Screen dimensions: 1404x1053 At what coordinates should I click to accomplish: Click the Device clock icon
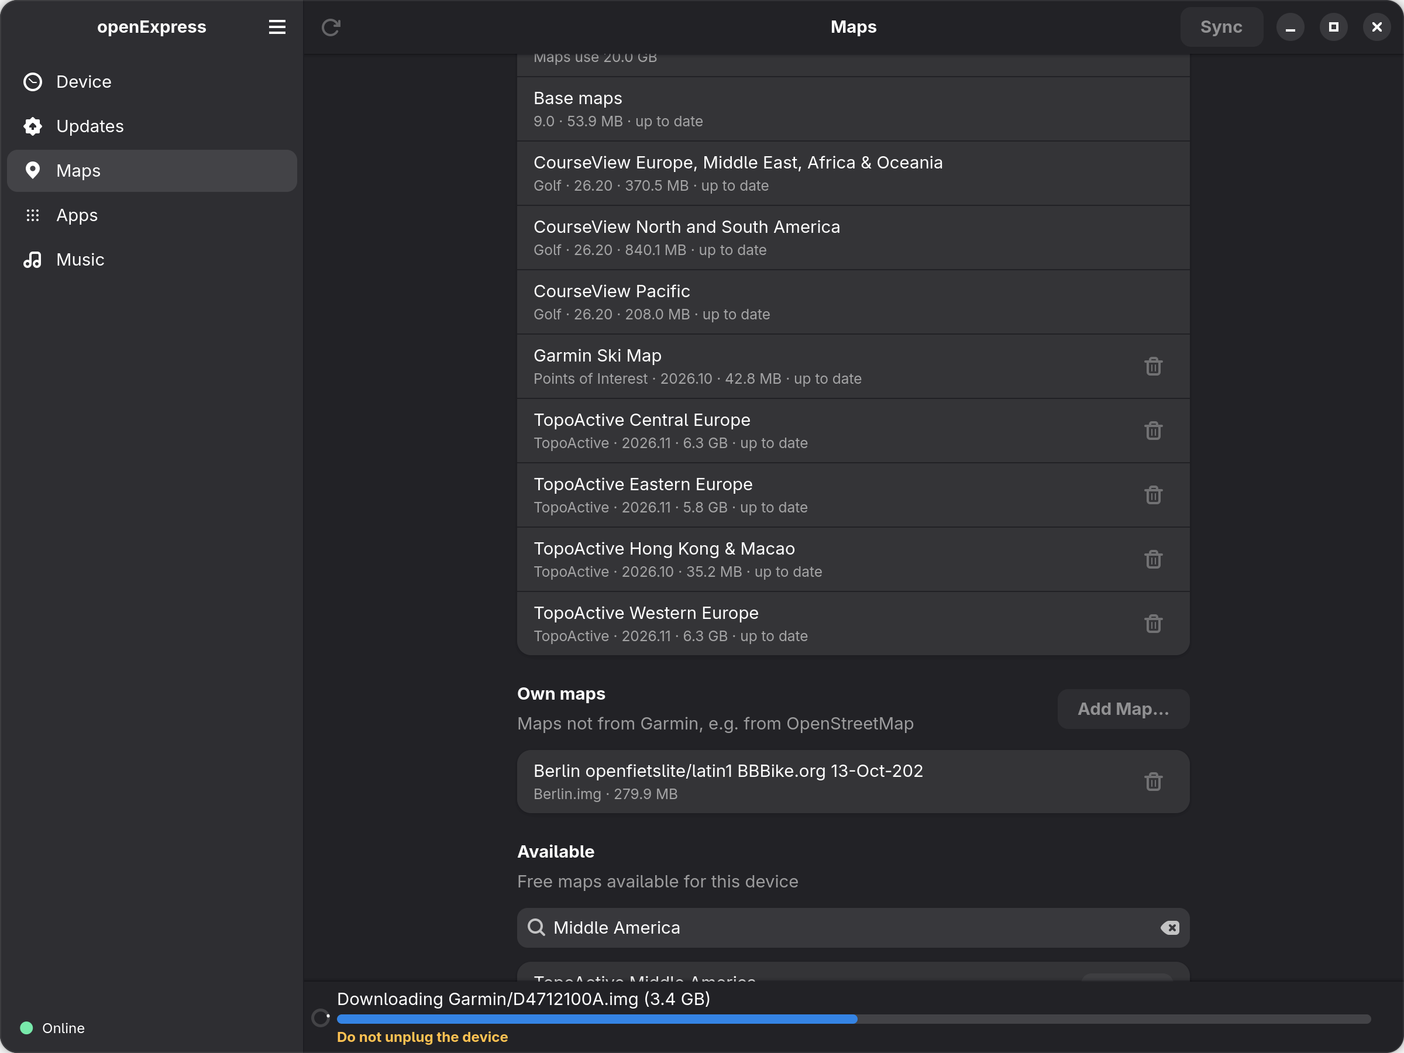33,82
